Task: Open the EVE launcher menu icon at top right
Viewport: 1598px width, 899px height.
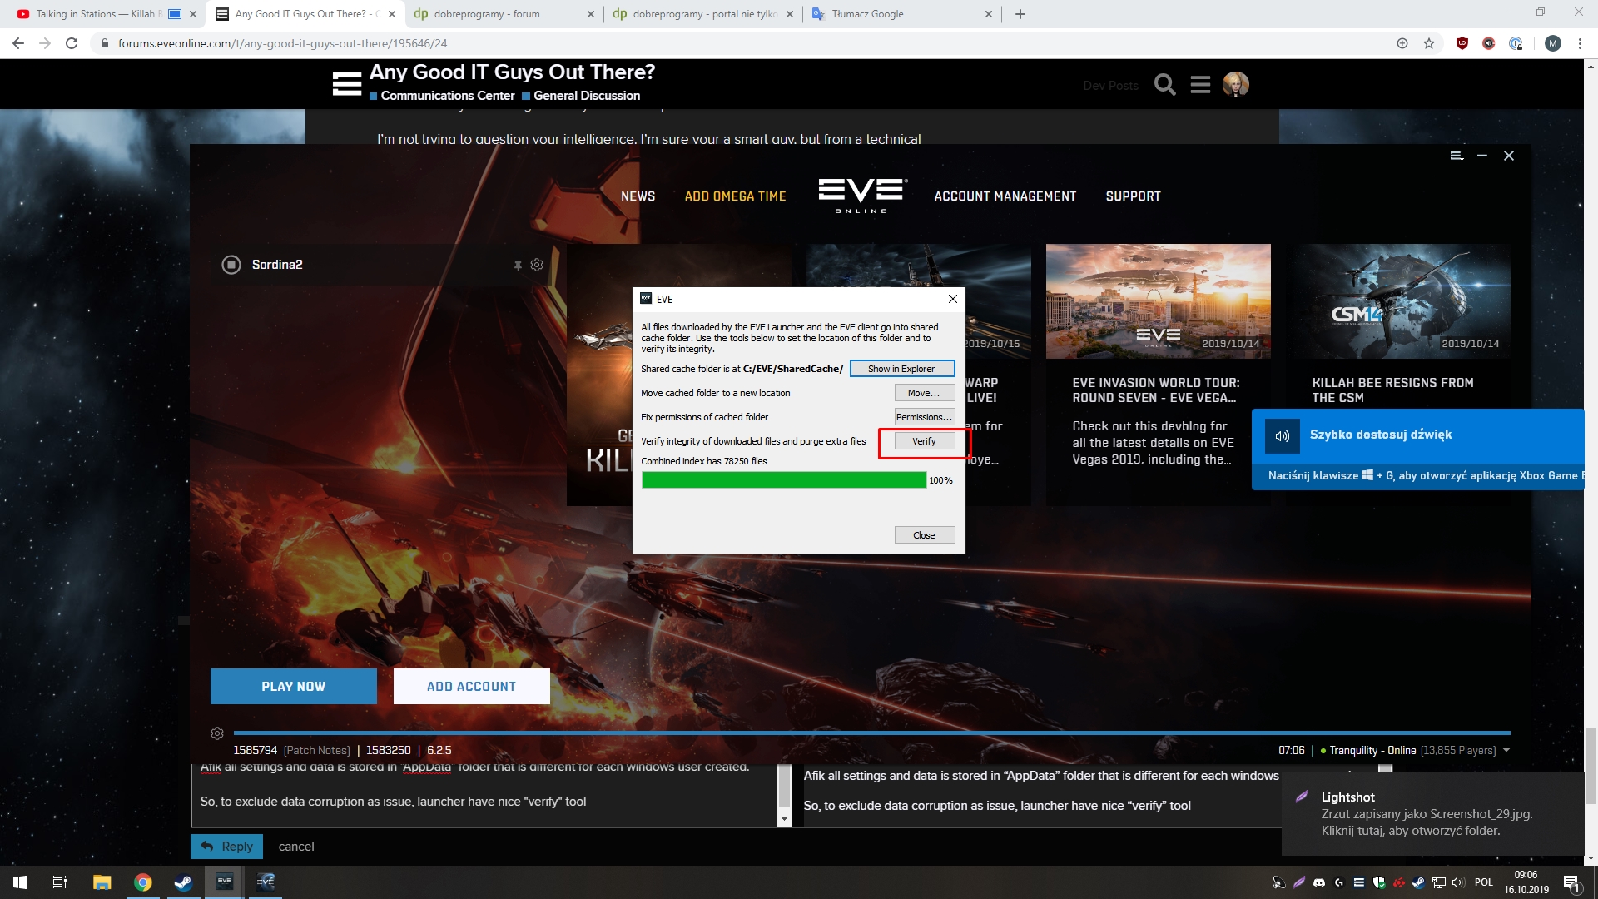Action: [1457, 156]
